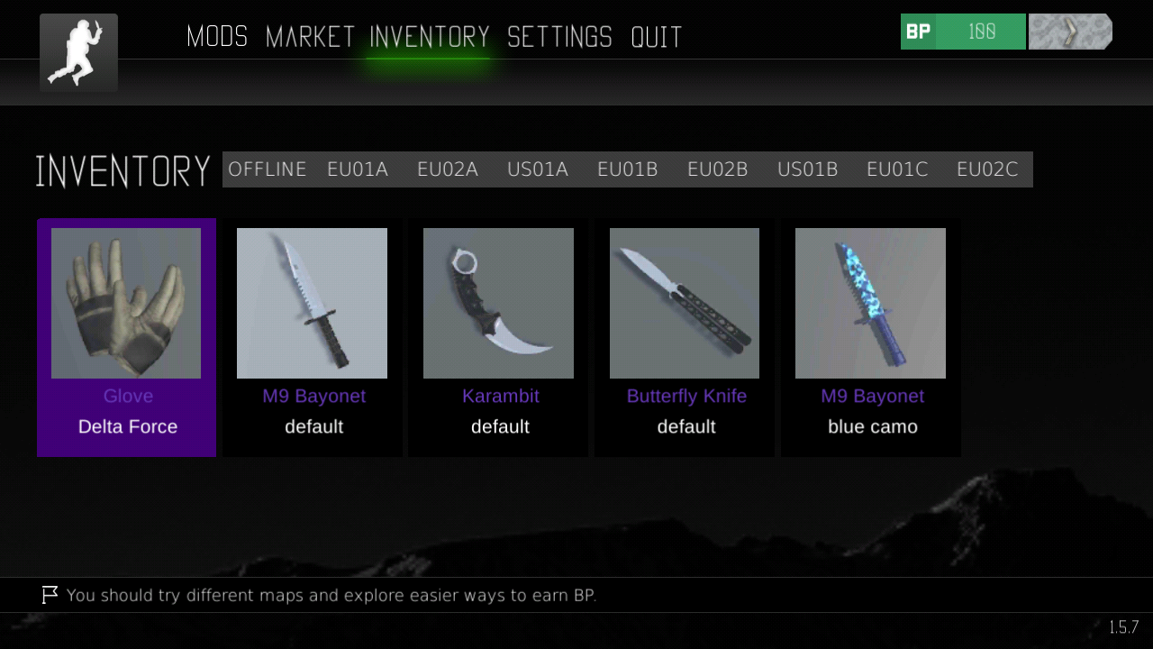The image size is (1153, 649).
Task: Click the Karambit item name label
Action: point(501,396)
